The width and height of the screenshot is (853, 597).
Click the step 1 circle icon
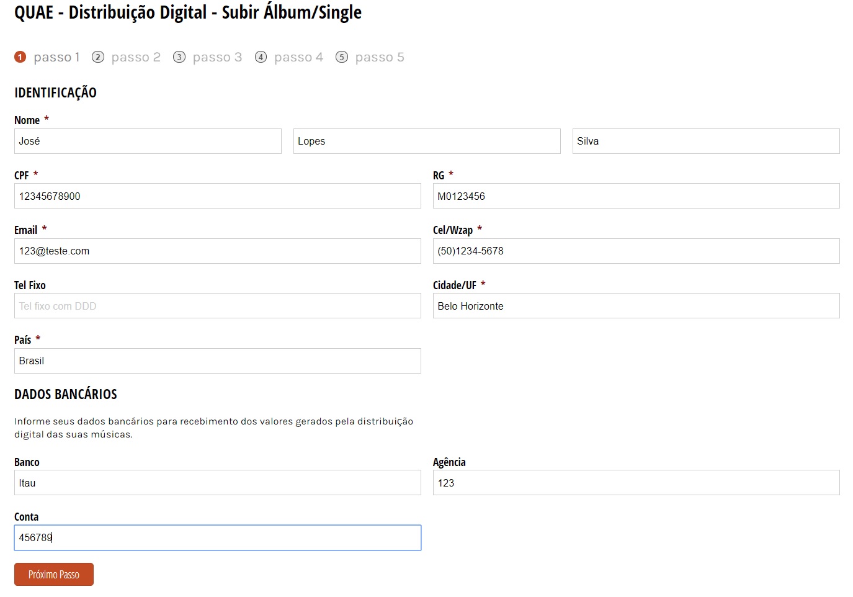[20, 57]
